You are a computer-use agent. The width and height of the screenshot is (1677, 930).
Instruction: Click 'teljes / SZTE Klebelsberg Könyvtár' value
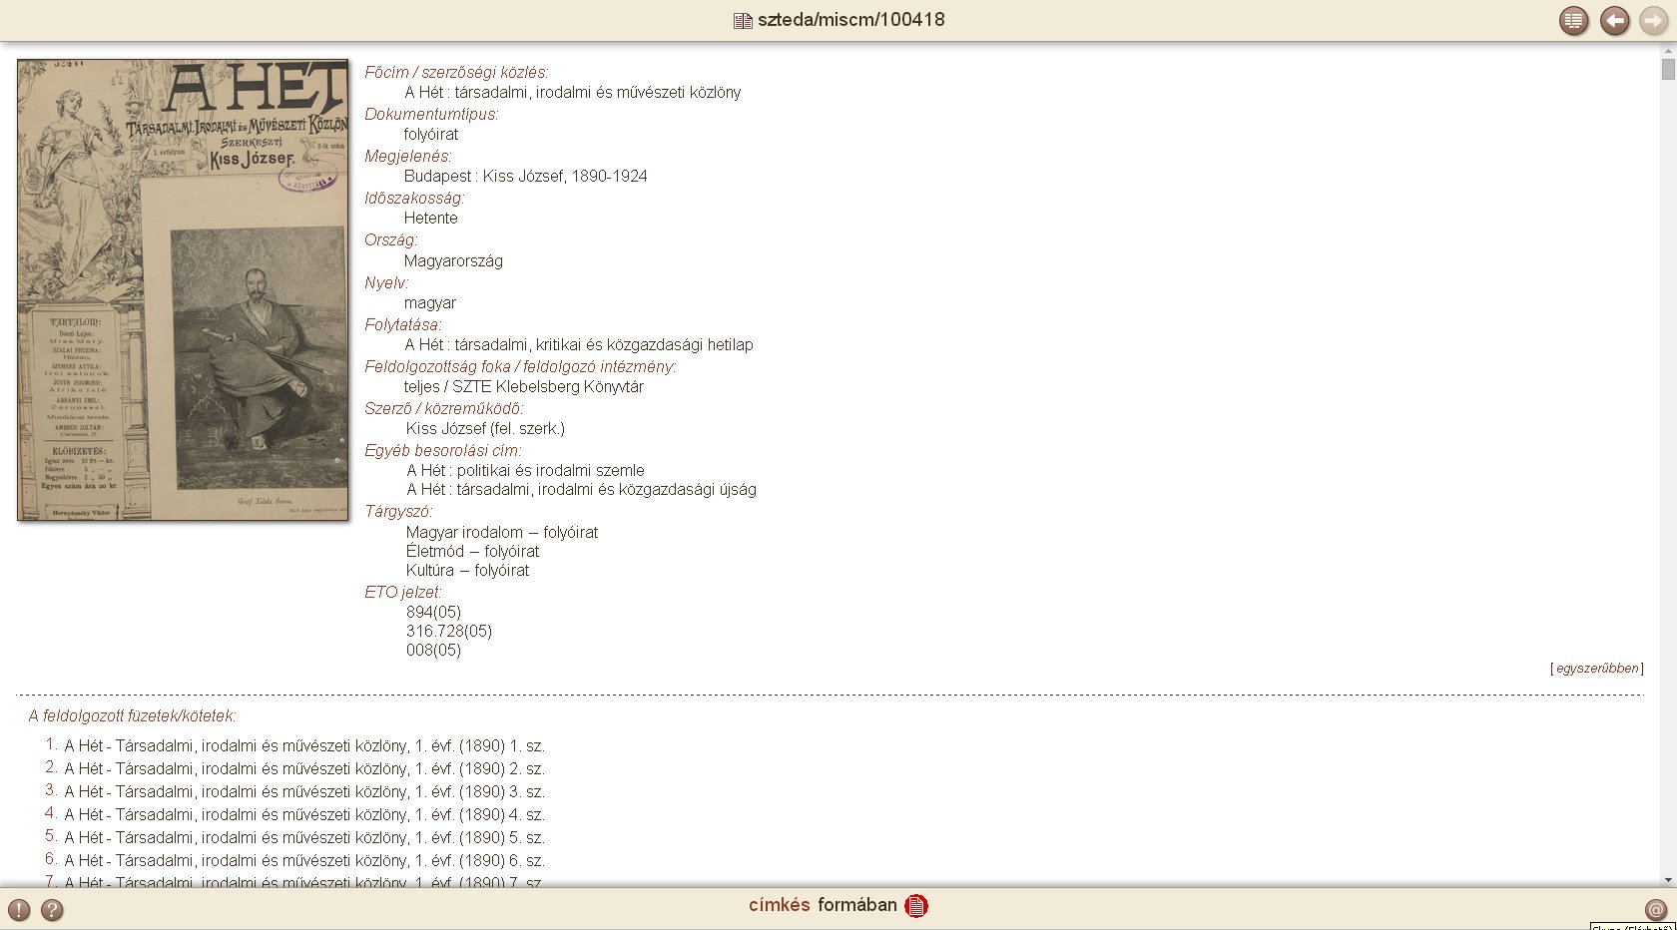coord(524,386)
